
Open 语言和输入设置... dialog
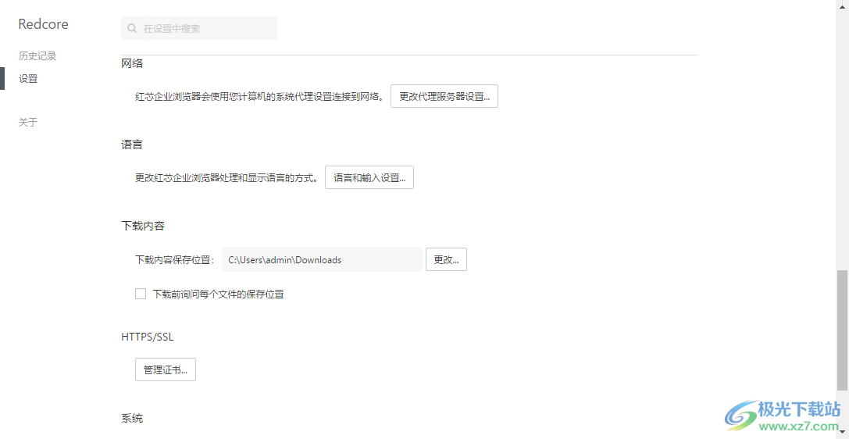pyautogui.click(x=369, y=177)
